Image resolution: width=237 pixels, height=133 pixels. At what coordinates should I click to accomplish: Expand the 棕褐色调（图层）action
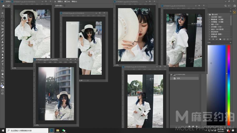coord(210,34)
